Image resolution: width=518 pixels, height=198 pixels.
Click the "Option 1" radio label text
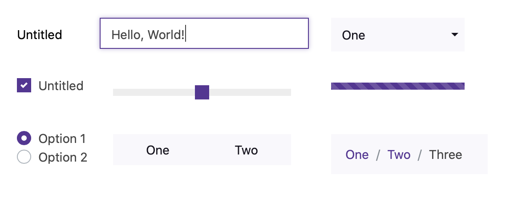point(62,139)
